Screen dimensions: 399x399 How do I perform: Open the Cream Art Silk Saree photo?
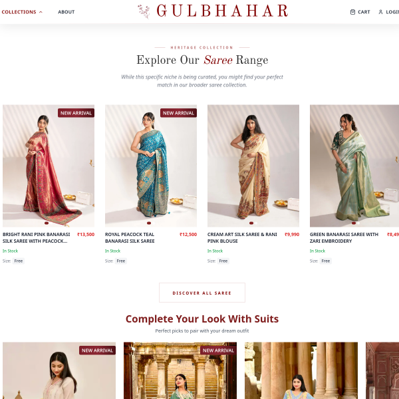[x=253, y=166]
